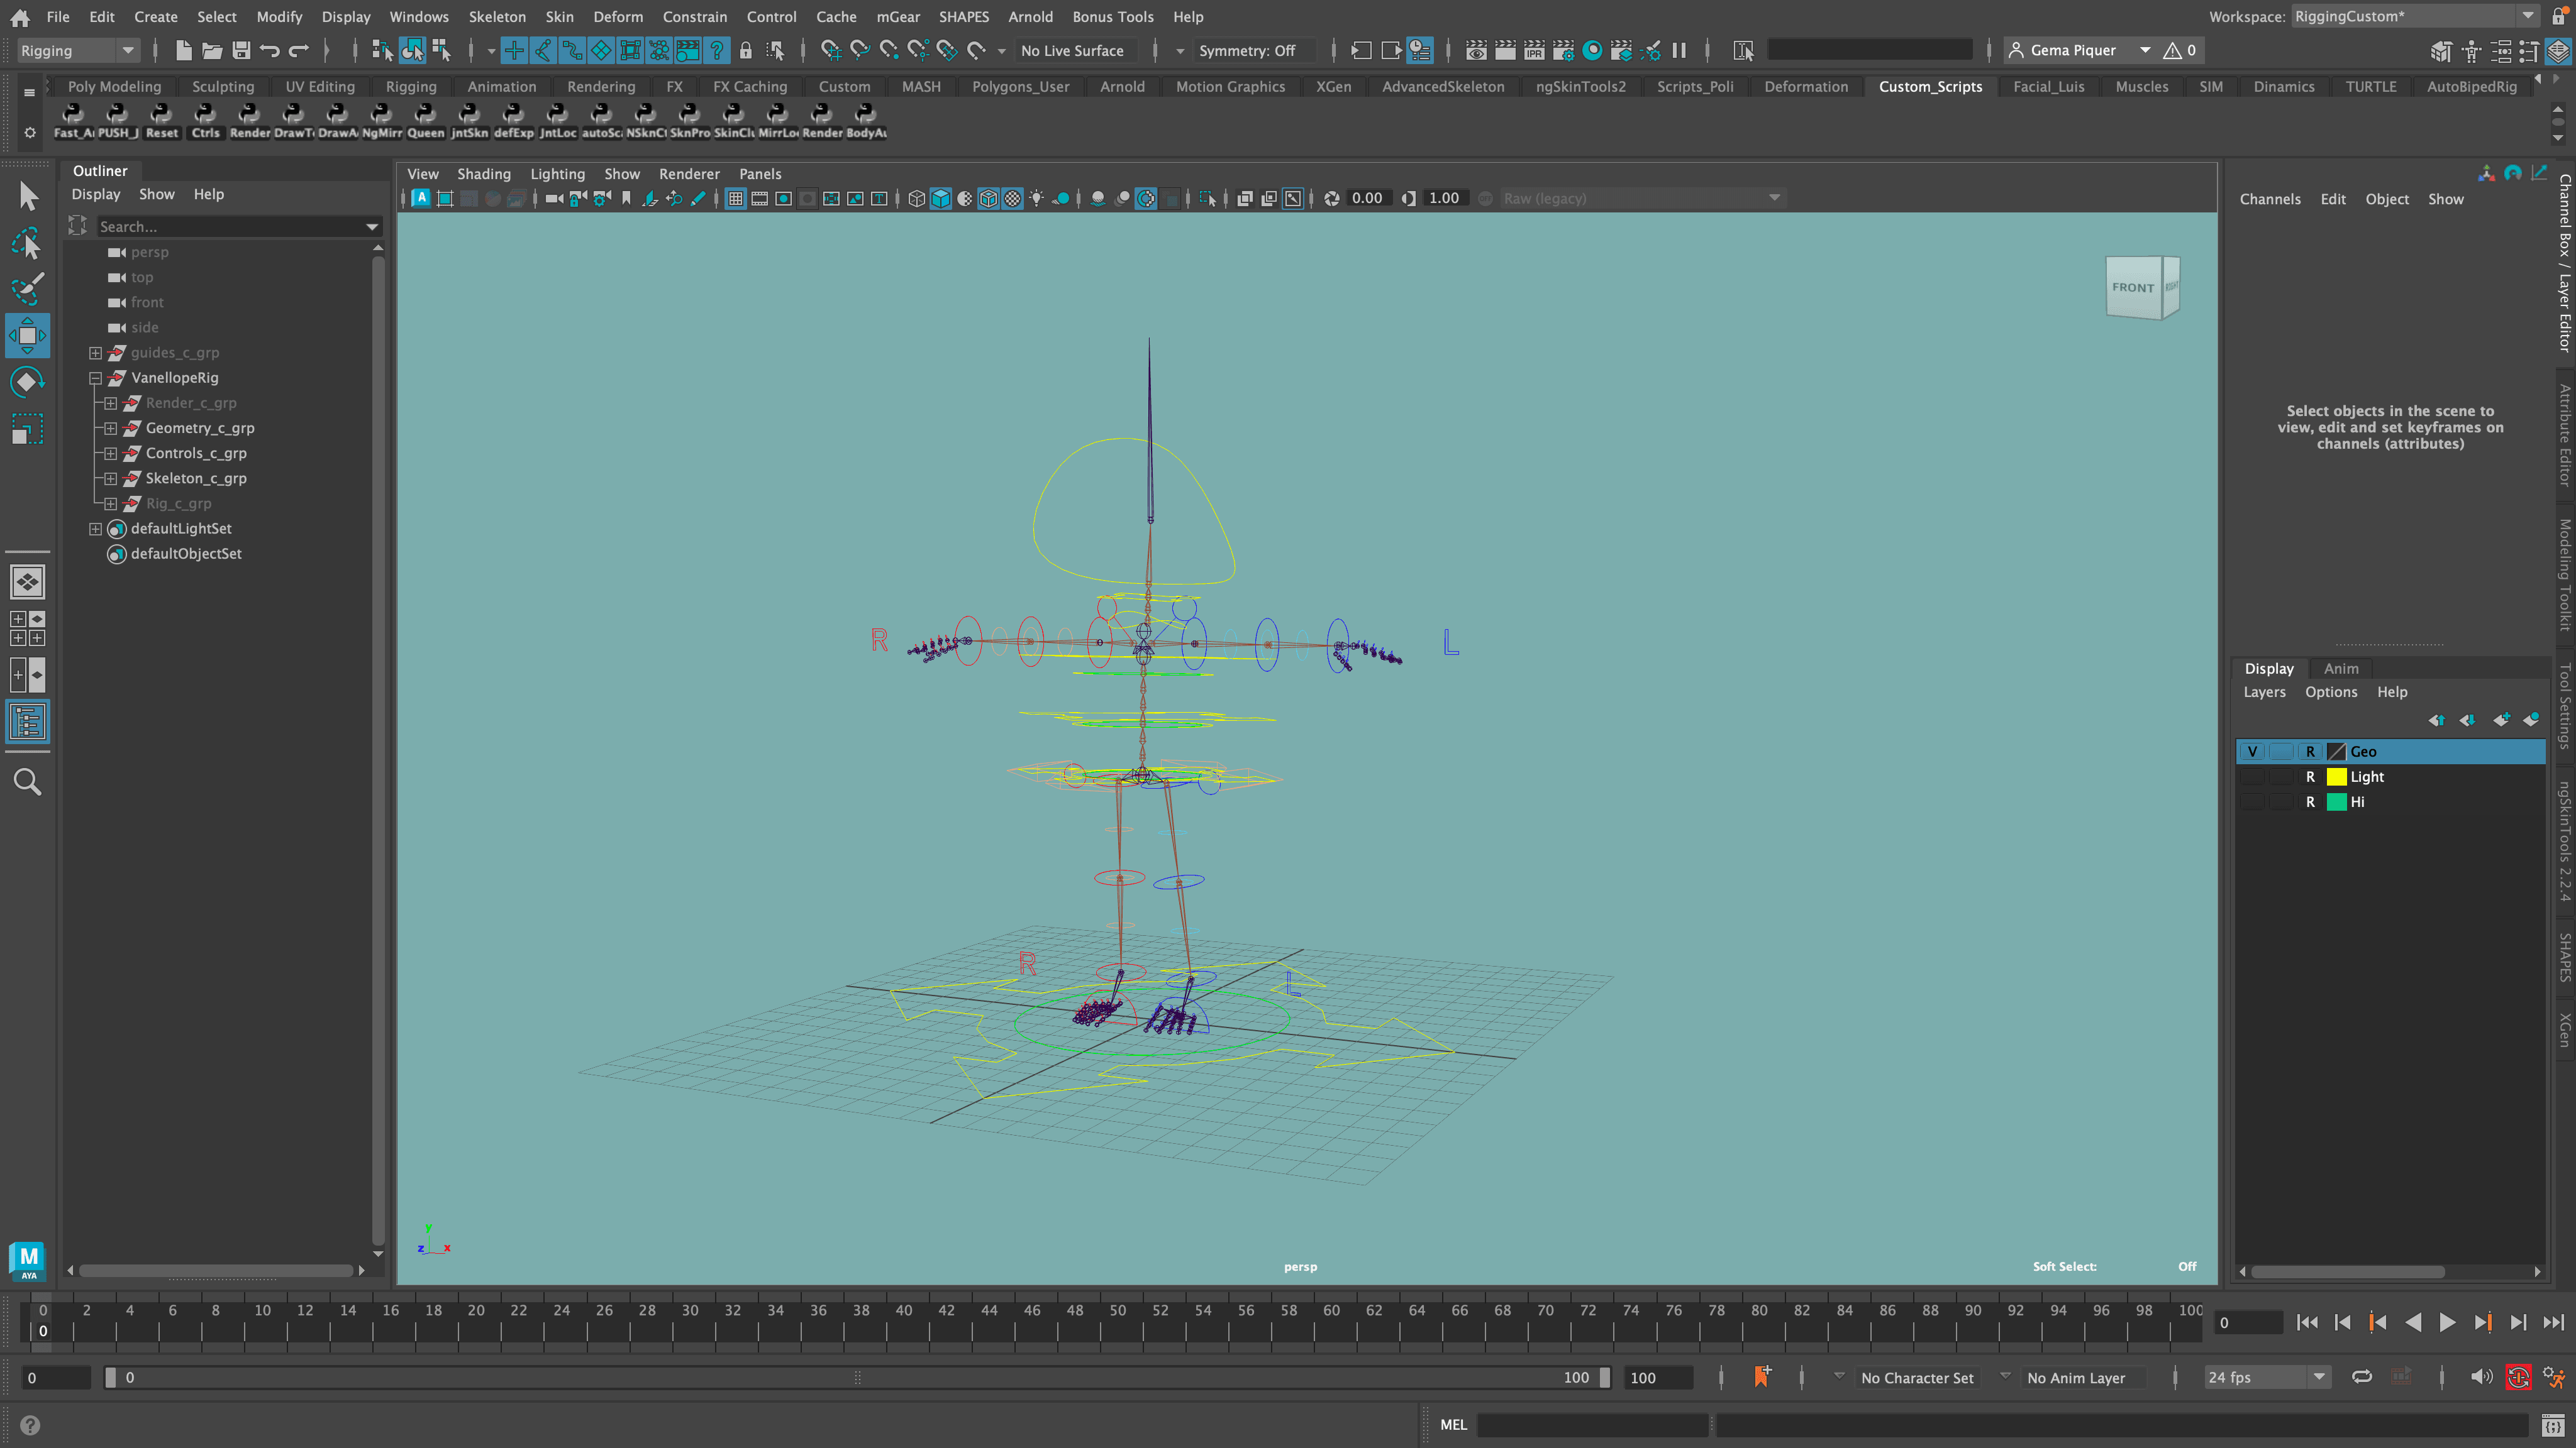Switch to the ngSkinTools2 shelf tab
The height and width of the screenshot is (1448, 2576).
coord(1580,87)
